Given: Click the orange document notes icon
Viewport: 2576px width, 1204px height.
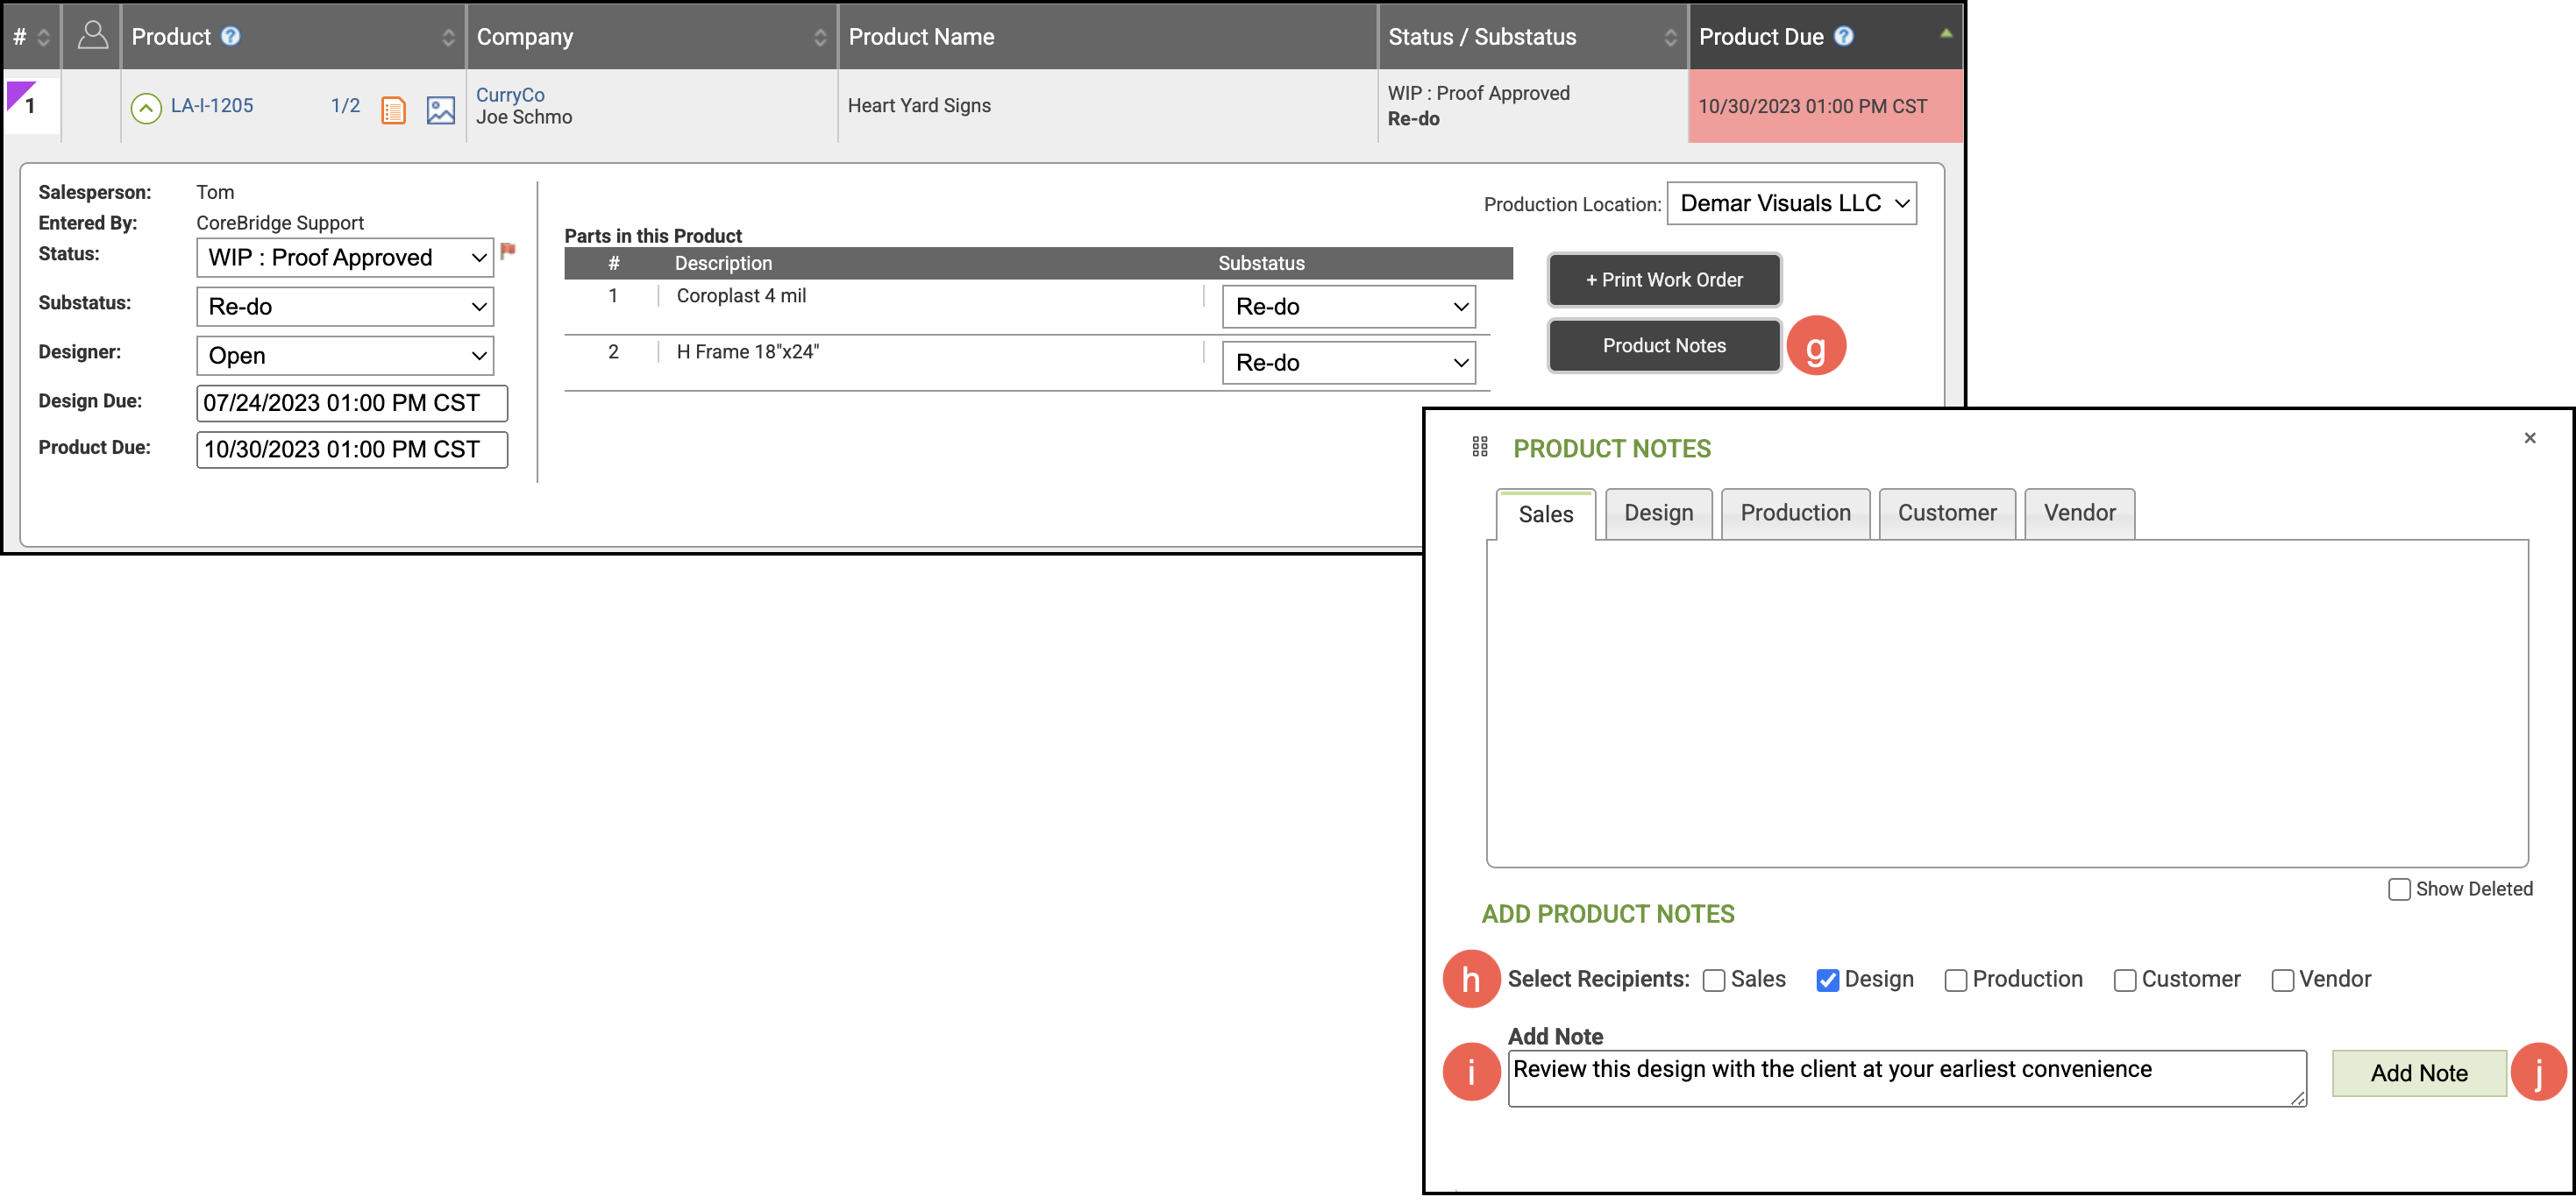Looking at the screenshot, I should 393,109.
